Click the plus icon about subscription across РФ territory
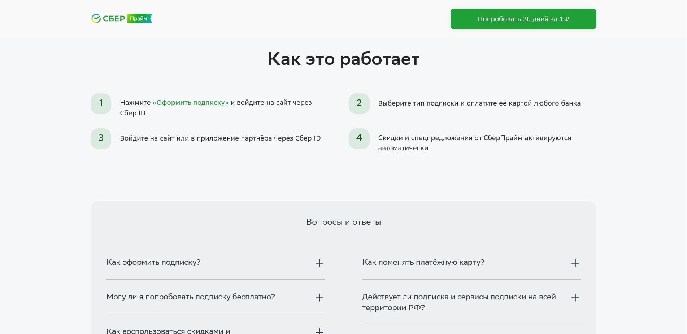The image size is (687, 334). pyautogui.click(x=575, y=298)
